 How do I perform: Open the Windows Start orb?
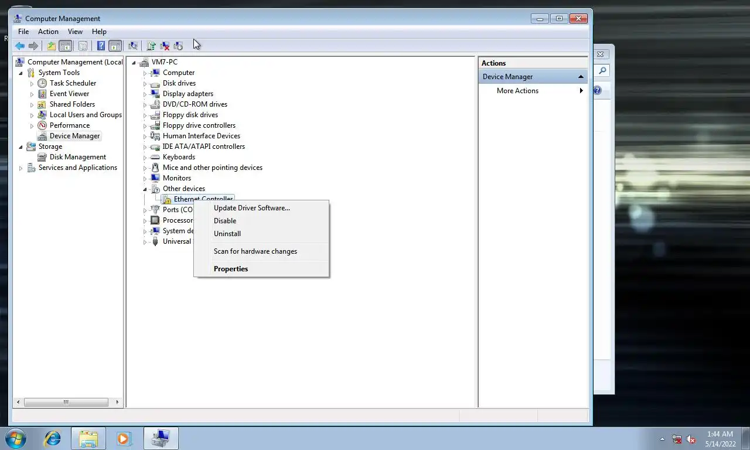tap(16, 438)
